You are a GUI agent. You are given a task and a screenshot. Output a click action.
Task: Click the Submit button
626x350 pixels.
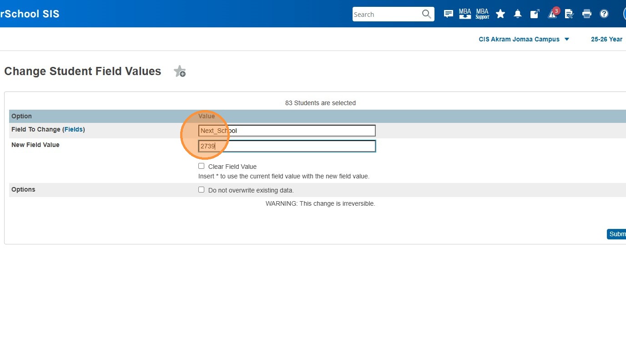tap(617, 234)
